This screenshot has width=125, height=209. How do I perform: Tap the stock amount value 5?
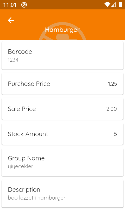[115, 134]
